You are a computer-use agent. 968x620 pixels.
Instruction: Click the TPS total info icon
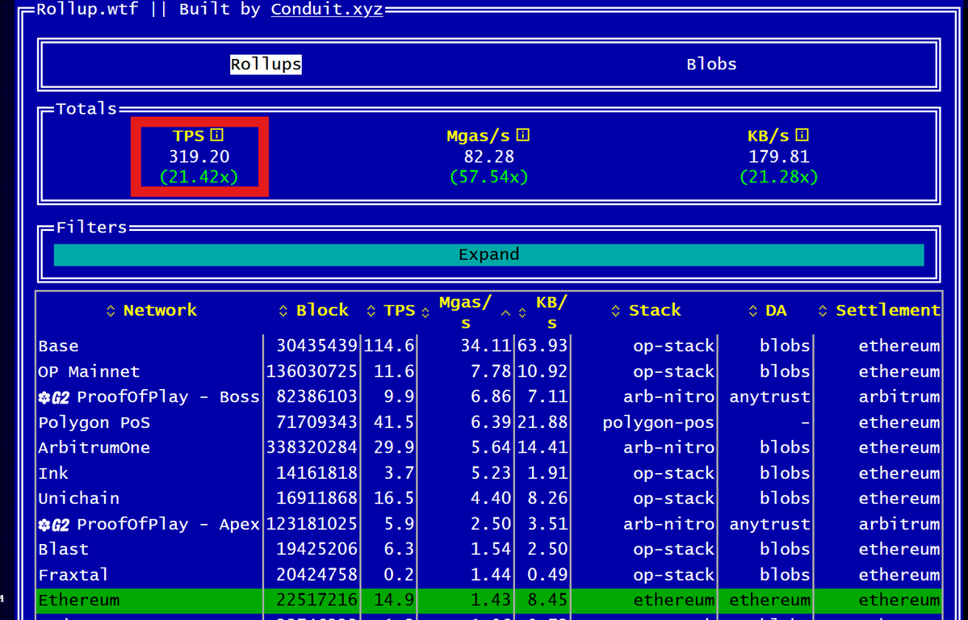point(216,135)
